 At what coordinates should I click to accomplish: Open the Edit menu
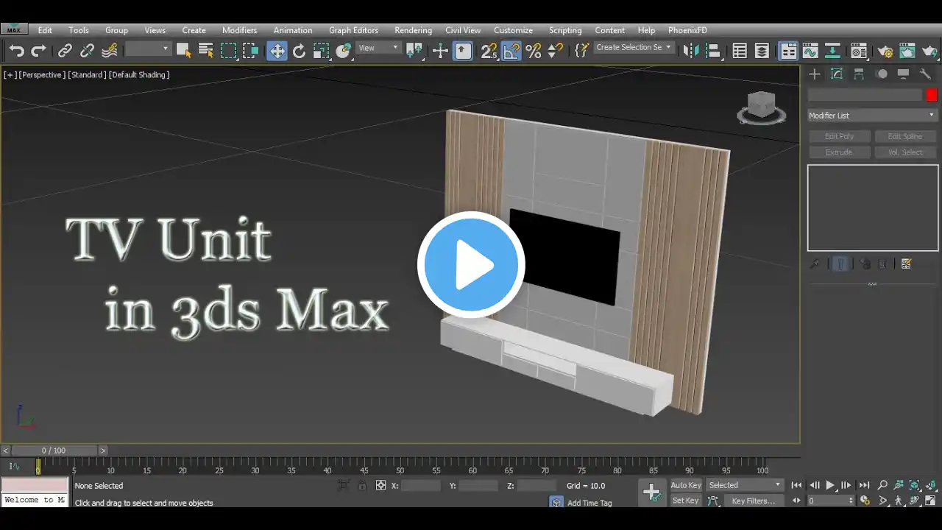click(x=45, y=30)
